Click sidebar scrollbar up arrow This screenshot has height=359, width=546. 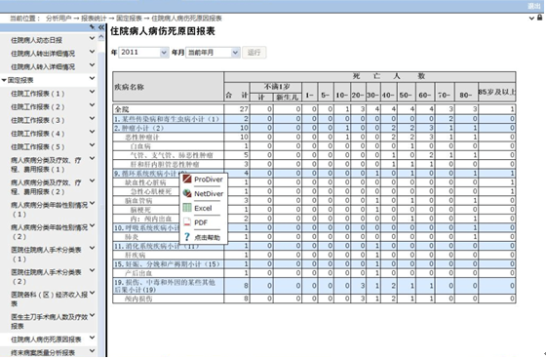pyautogui.click(x=101, y=37)
